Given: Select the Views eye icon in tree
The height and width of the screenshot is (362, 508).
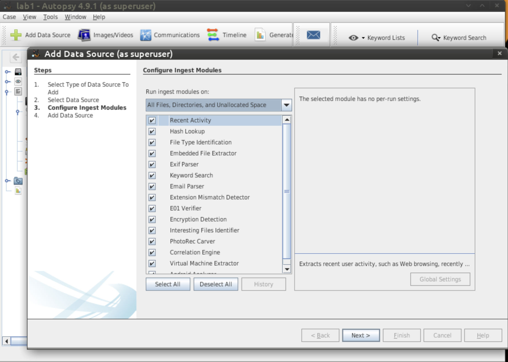Looking at the screenshot, I should (x=18, y=81).
